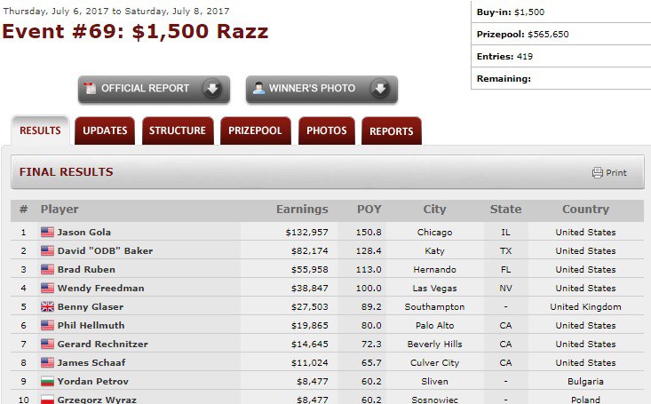Select the Results tab

click(40, 131)
